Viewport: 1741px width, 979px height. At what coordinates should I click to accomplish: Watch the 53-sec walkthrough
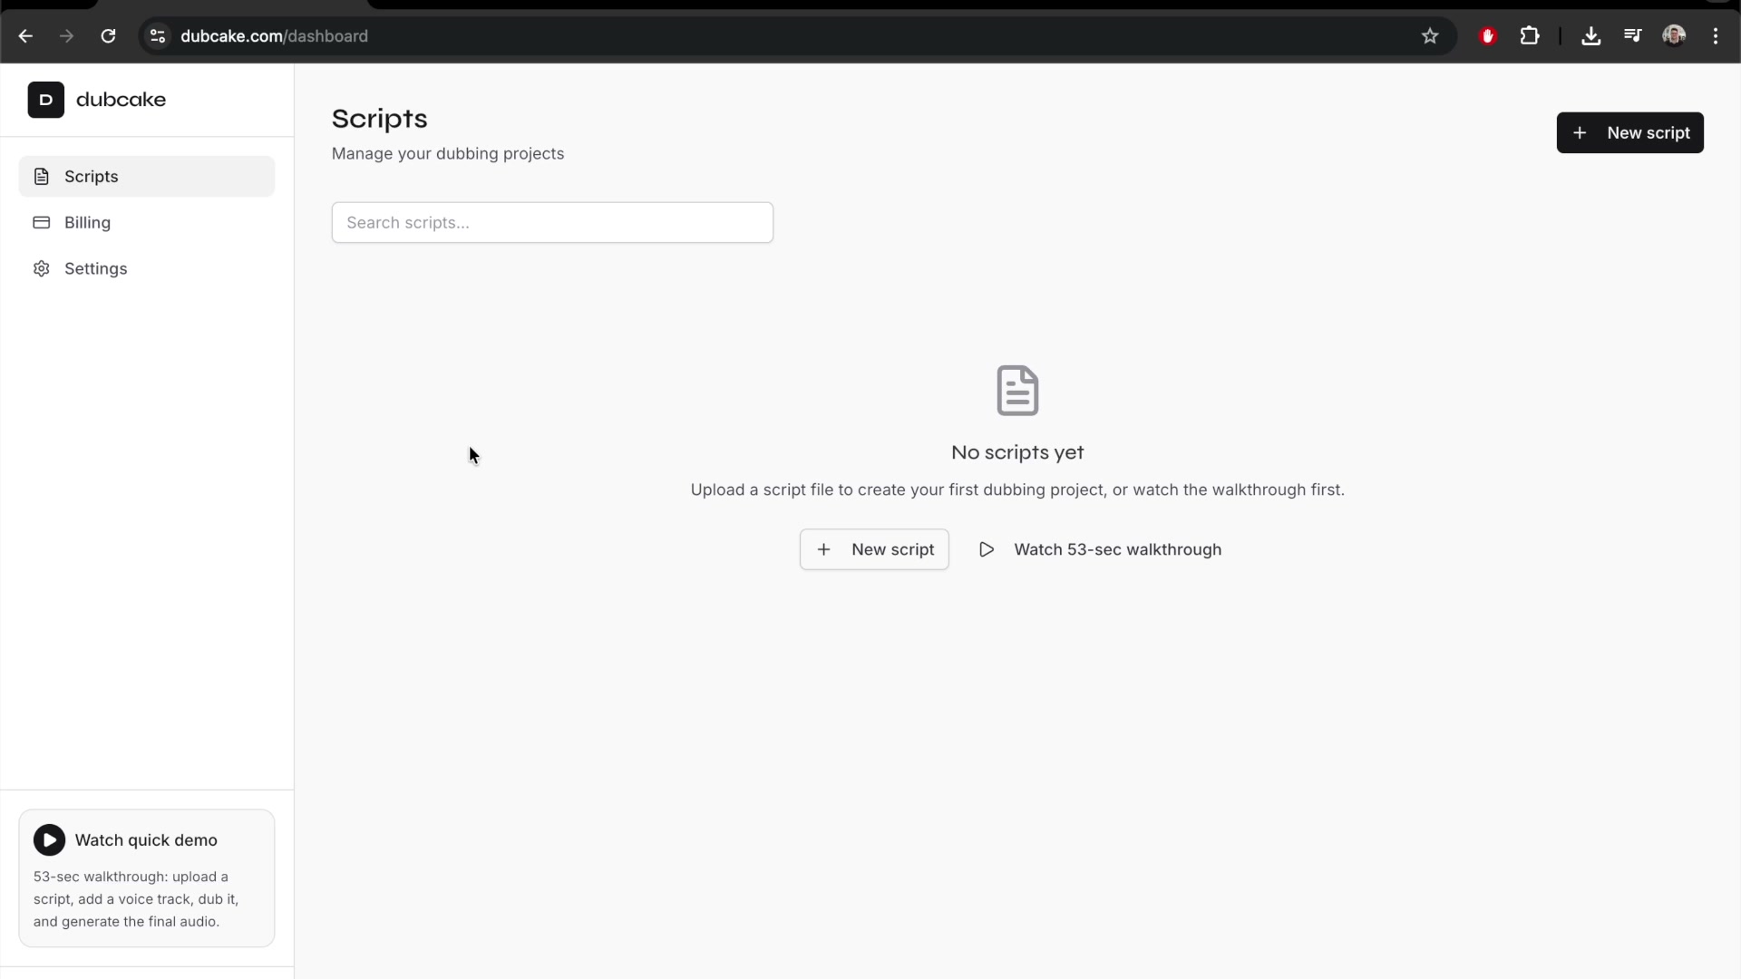point(1100,550)
